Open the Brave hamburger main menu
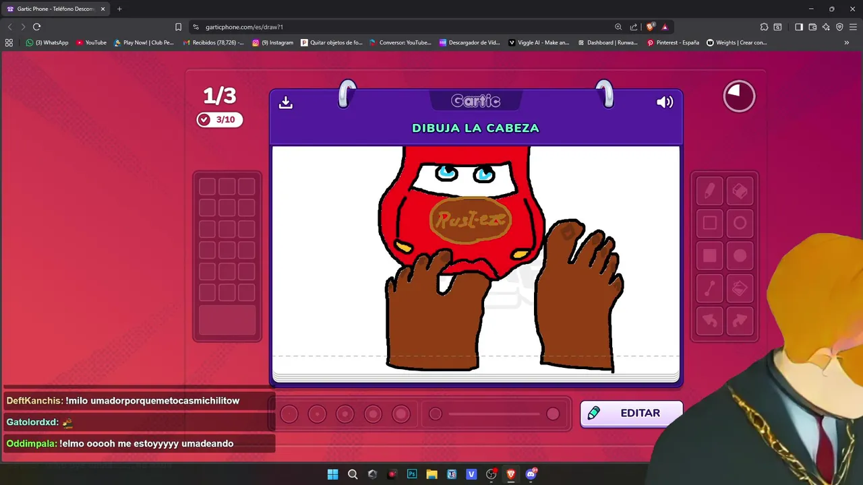This screenshot has height=485, width=863. 853,27
